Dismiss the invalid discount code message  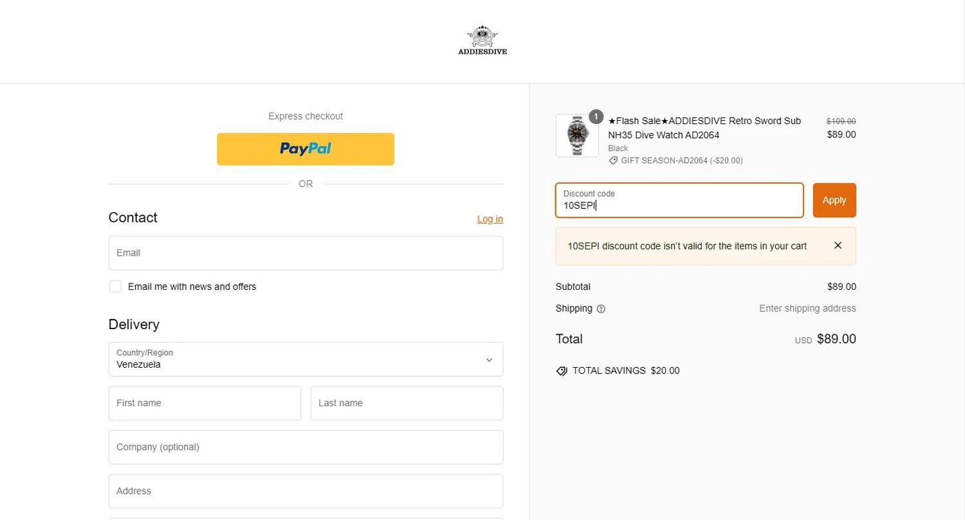coord(838,246)
